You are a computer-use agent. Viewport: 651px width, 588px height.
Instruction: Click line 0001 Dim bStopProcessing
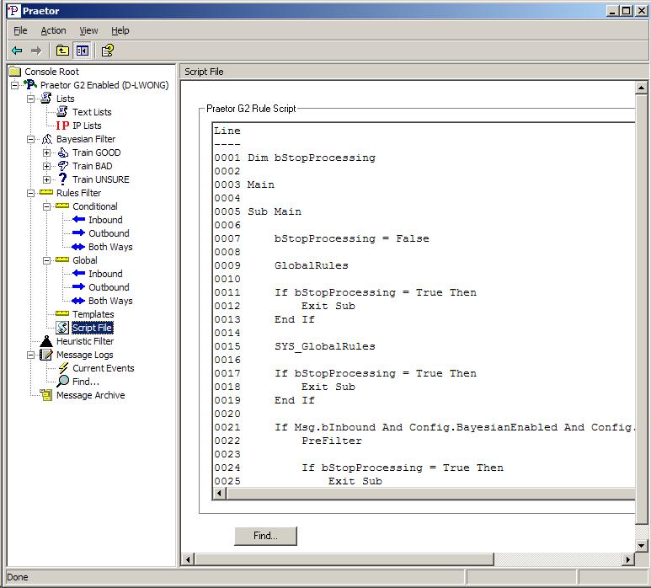(x=312, y=158)
